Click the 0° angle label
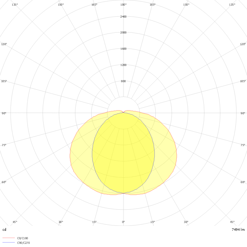The height and width of the screenshot is (247, 247). click(x=123, y=222)
